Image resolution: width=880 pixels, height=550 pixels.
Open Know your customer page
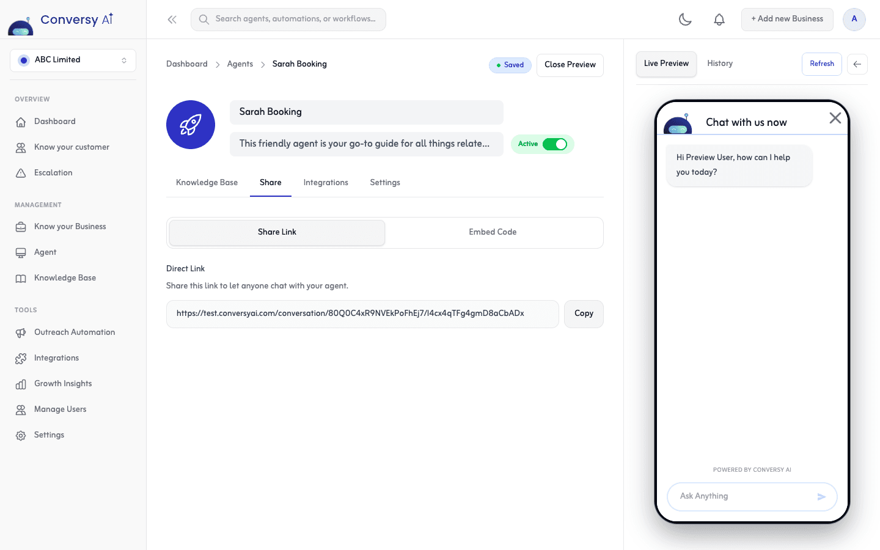point(73,147)
